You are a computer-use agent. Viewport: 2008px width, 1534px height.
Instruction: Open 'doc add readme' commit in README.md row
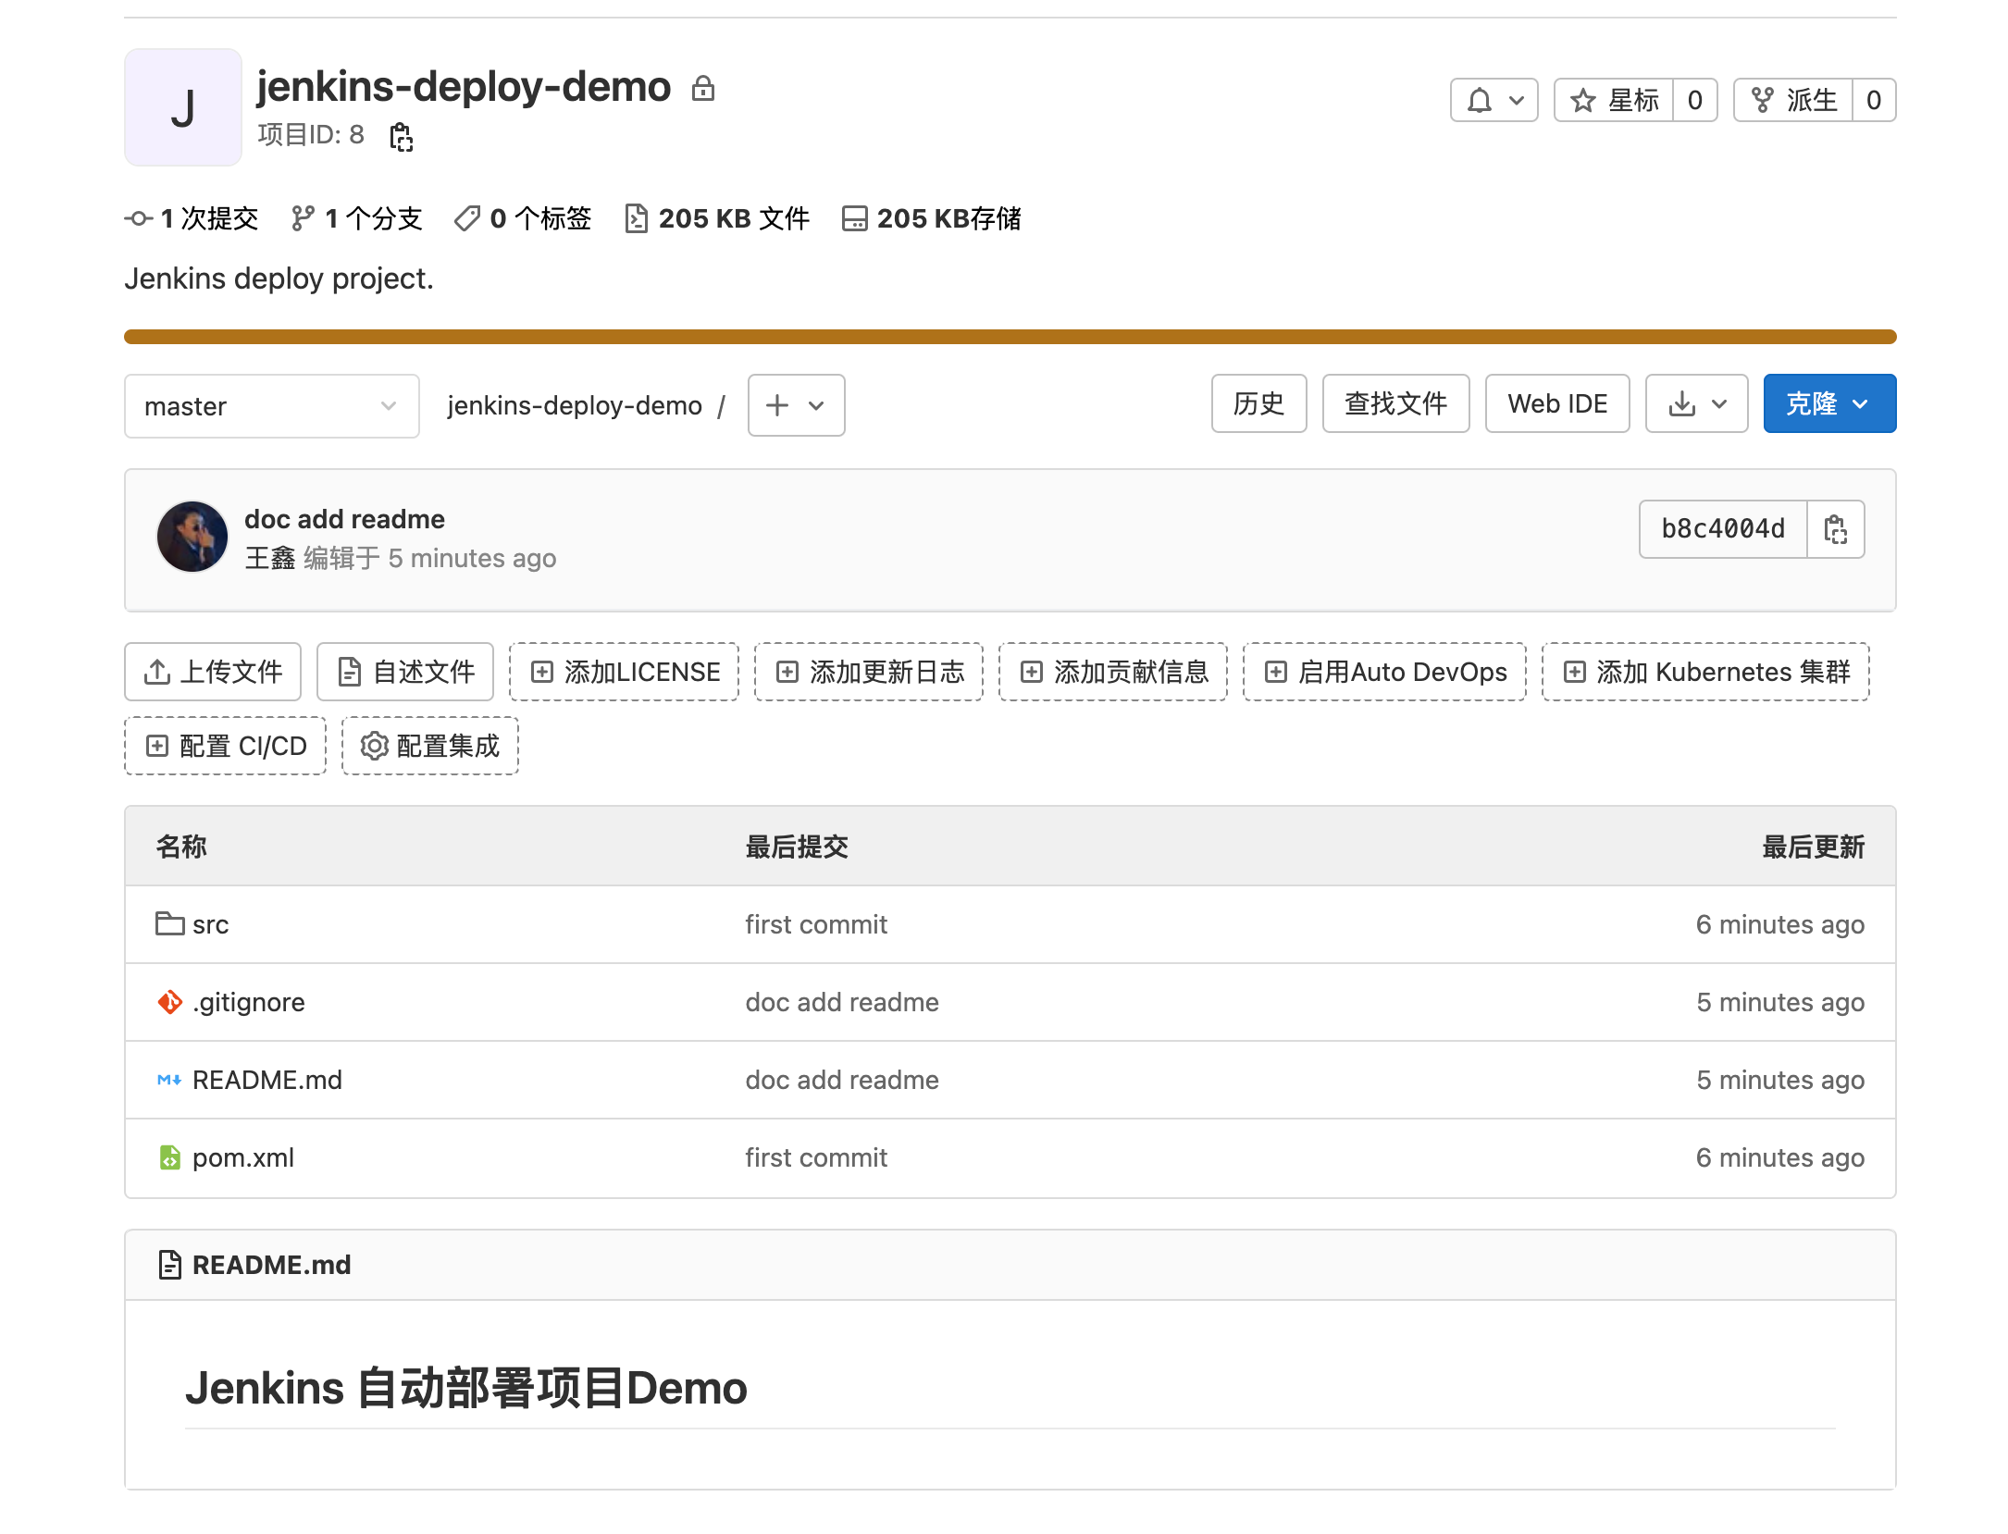pos(842,1080)
